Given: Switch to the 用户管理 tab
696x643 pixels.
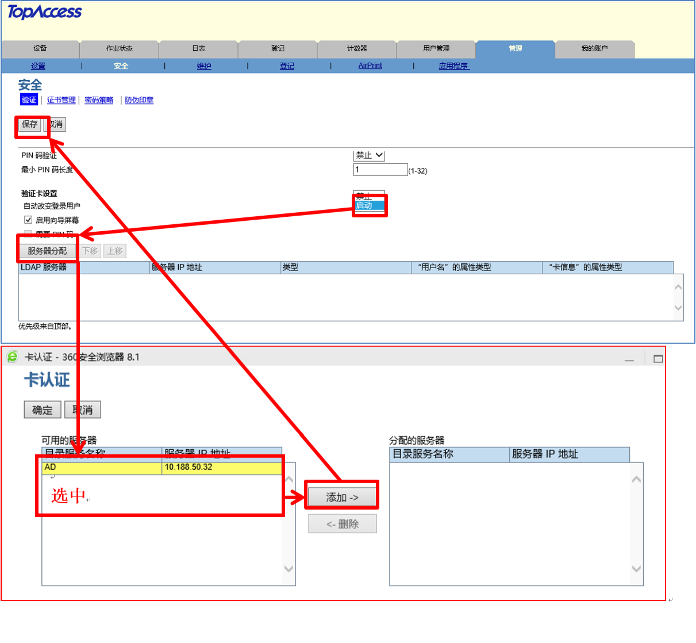Looking at the screenshot, I should [x=436, y=49].
